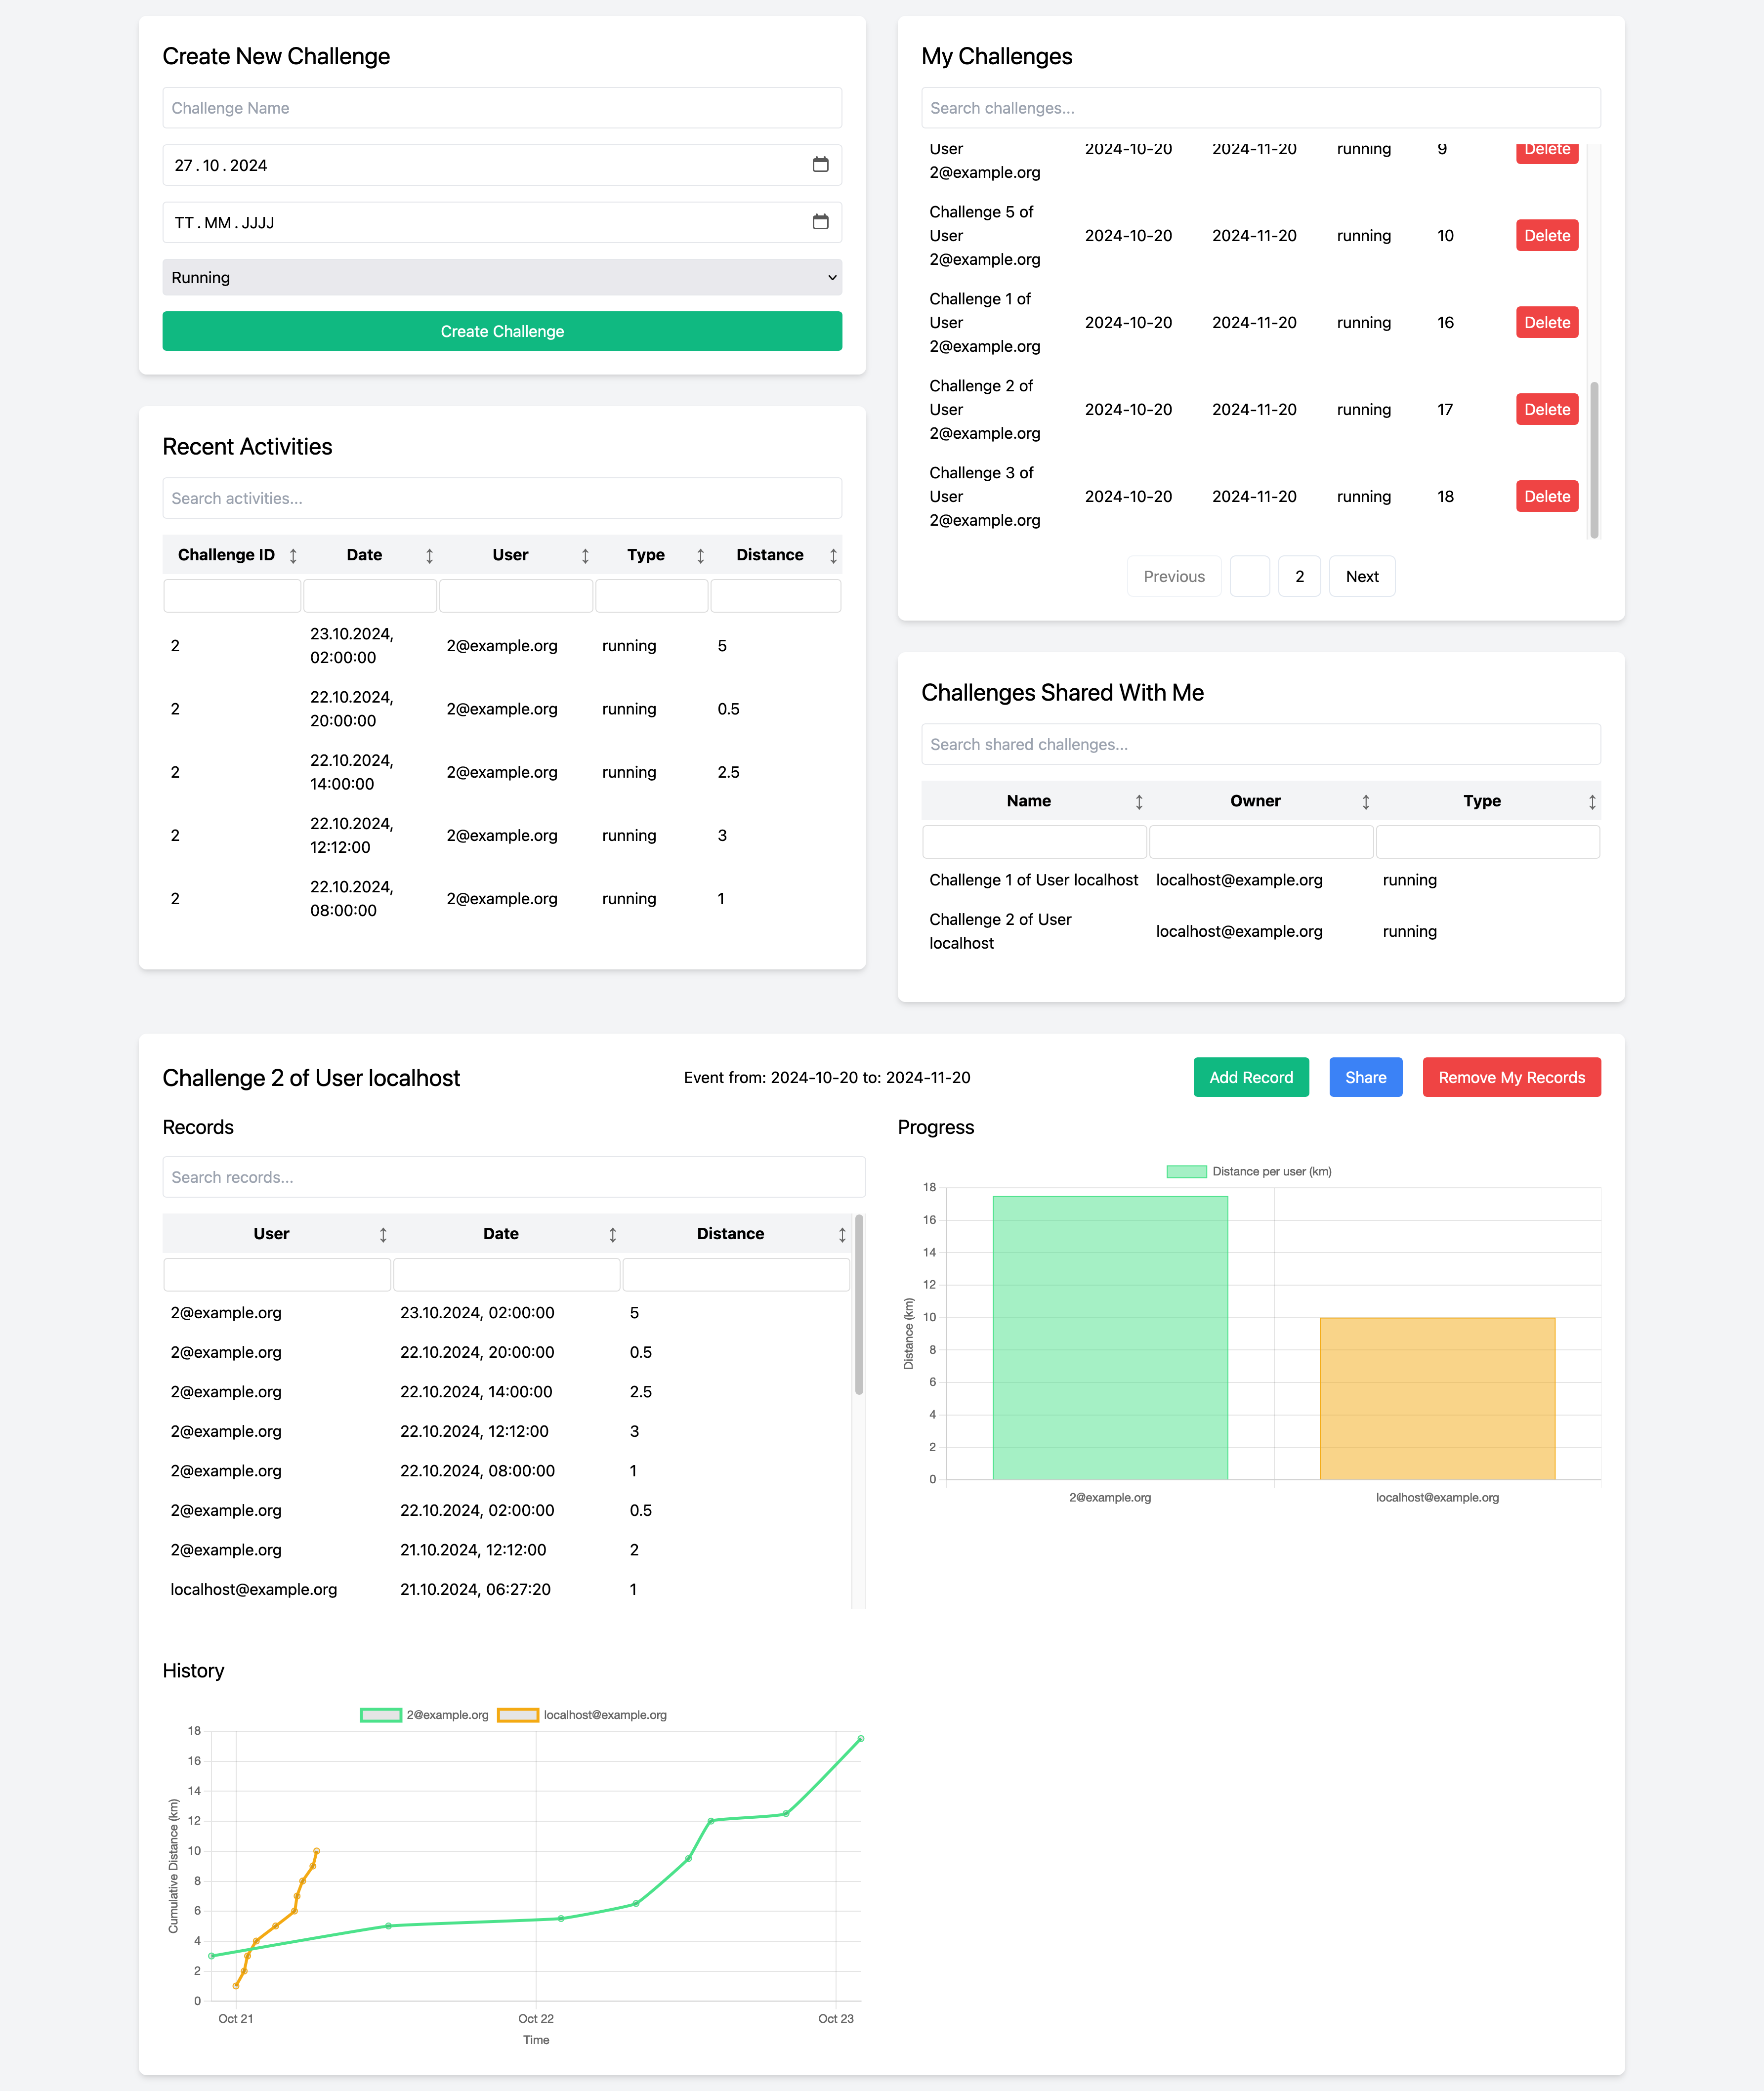Screen dimensions: 1764x2091
Task: Sort shared challenges by Name
Action: click(x=1139, y=802)
